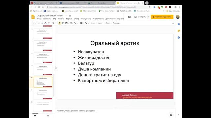Image resolution: width=211 pixels, height=118 pixels.
Task: Activate the paint format tool
Action: (x=49, y=23)
